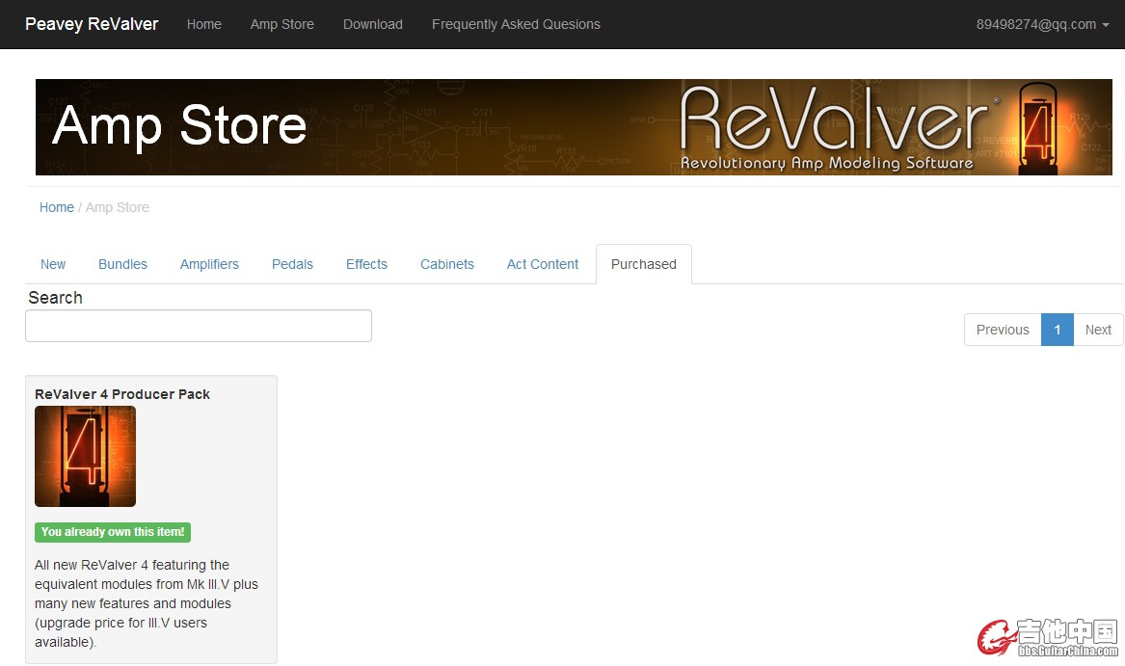Expand the 89498274@qq.com account dropdown
The height and width of the screenshot is (666, 1125).
point(1042,24)
